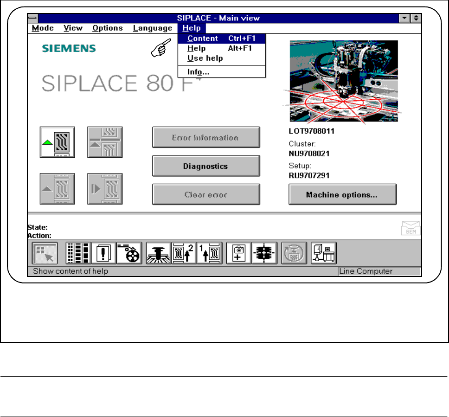
Task: Click the board split arrow icon top row
Action: [105, 142]
